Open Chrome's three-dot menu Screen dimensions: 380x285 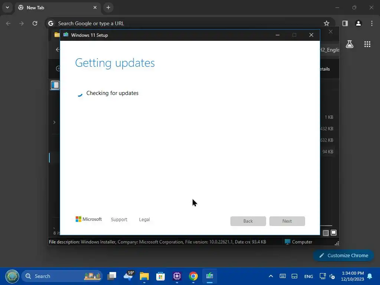(372, 23)
